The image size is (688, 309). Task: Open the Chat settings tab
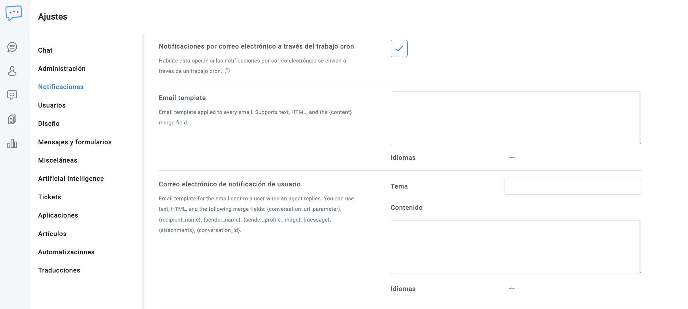pos(45,50)
